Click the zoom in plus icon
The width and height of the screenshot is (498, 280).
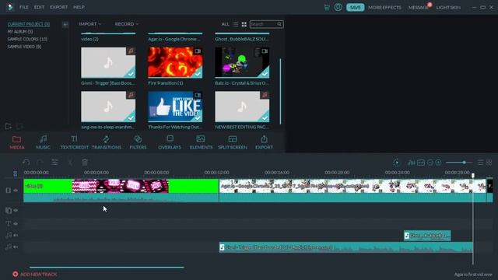click(x=438, y=163)
